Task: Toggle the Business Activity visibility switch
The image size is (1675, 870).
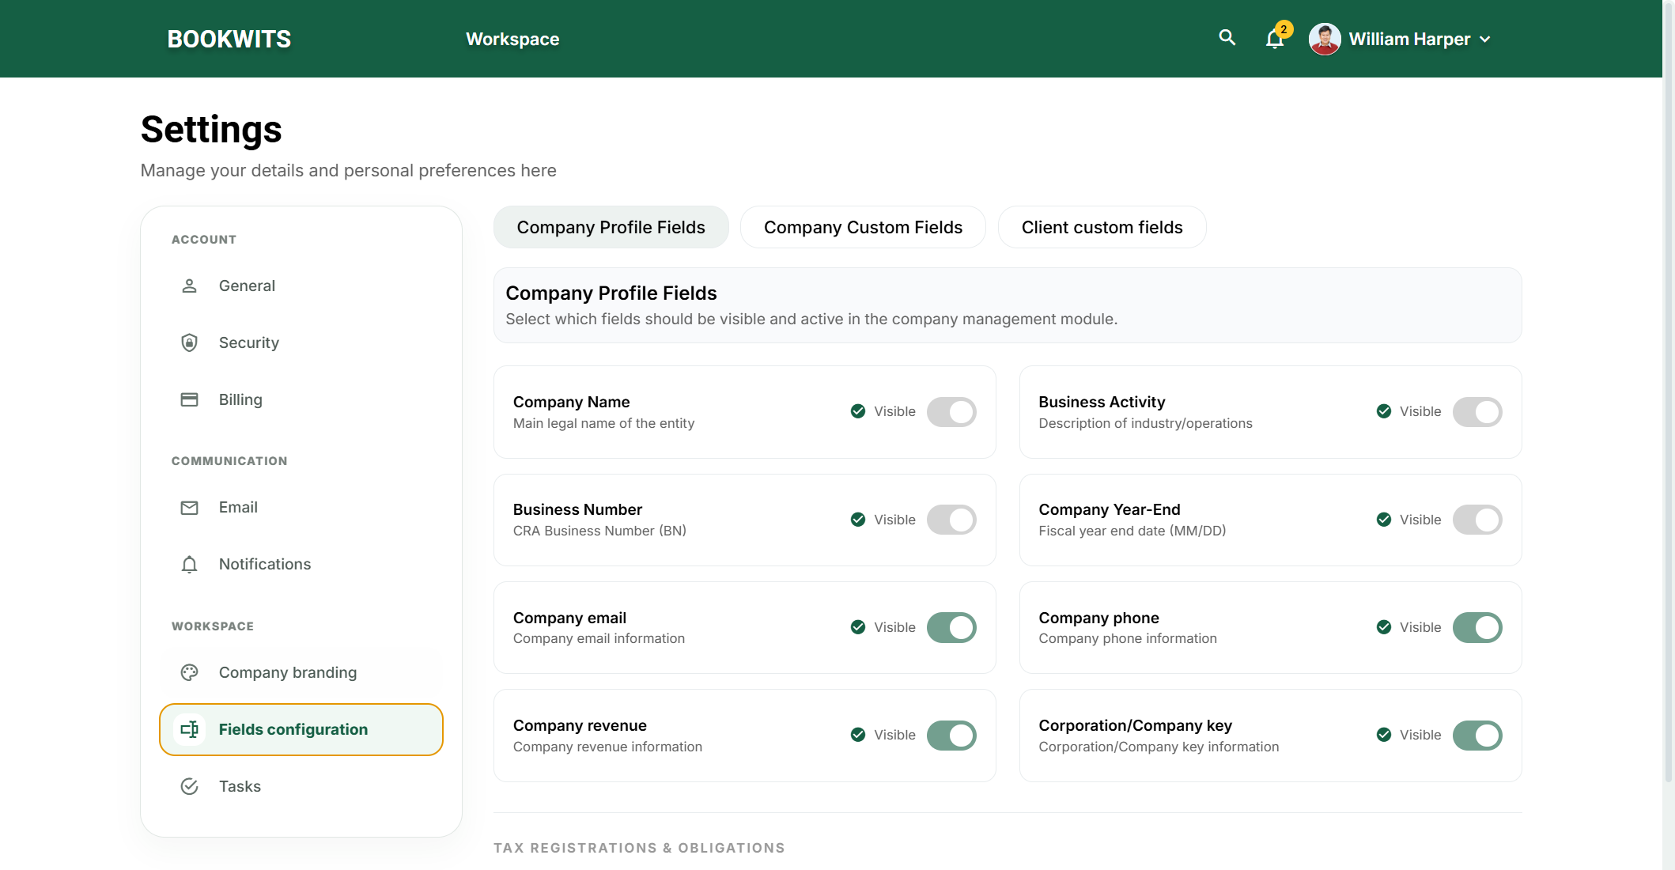Action: click(x=1477, y=412)
